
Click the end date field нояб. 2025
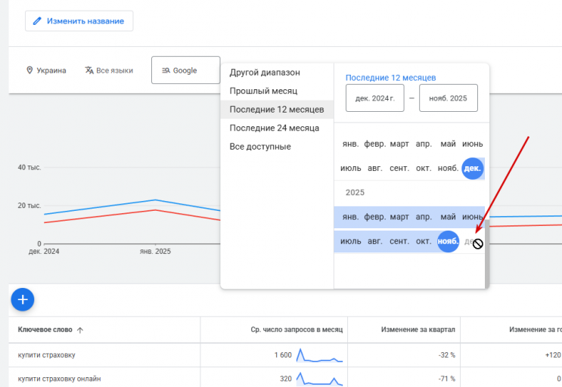click(449, 98)
